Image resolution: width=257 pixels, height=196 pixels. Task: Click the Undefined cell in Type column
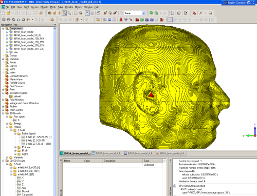(149, 165)
